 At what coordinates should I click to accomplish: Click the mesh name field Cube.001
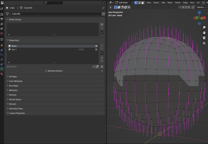[56, 14]
